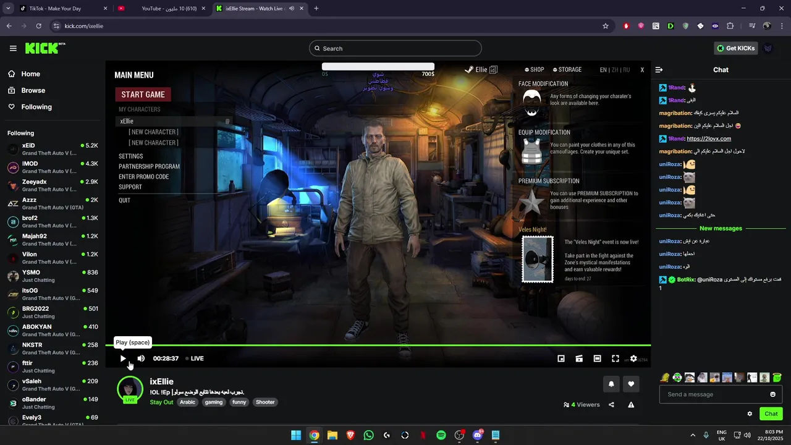Image resolution: width=791 pixels, height=445 pixels.
Task: Reload the page
Action: 39,26
